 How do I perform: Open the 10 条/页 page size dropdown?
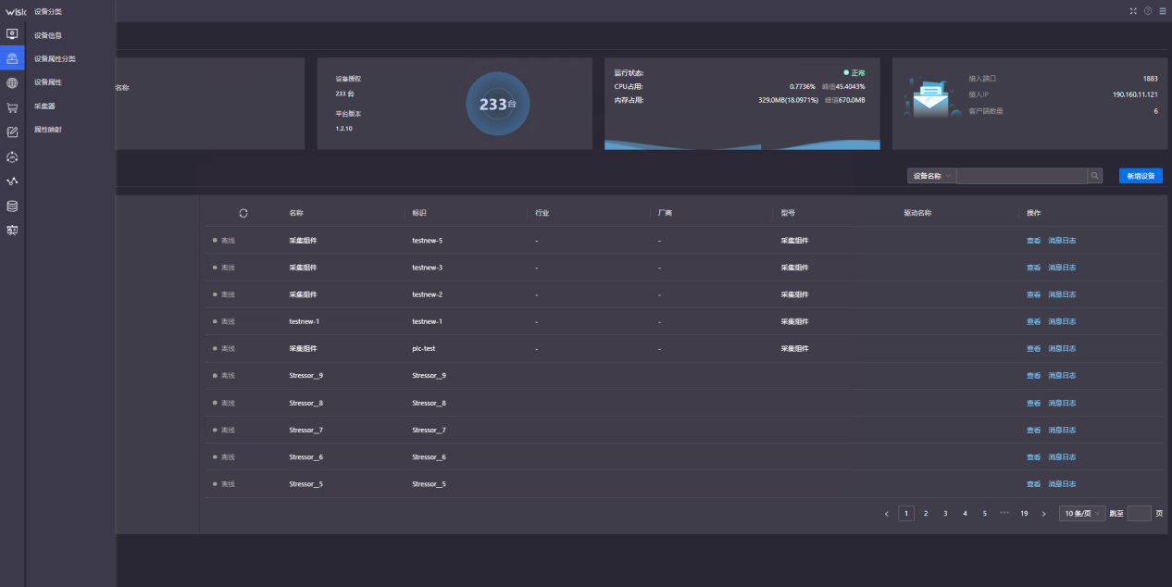[1081, 513]
